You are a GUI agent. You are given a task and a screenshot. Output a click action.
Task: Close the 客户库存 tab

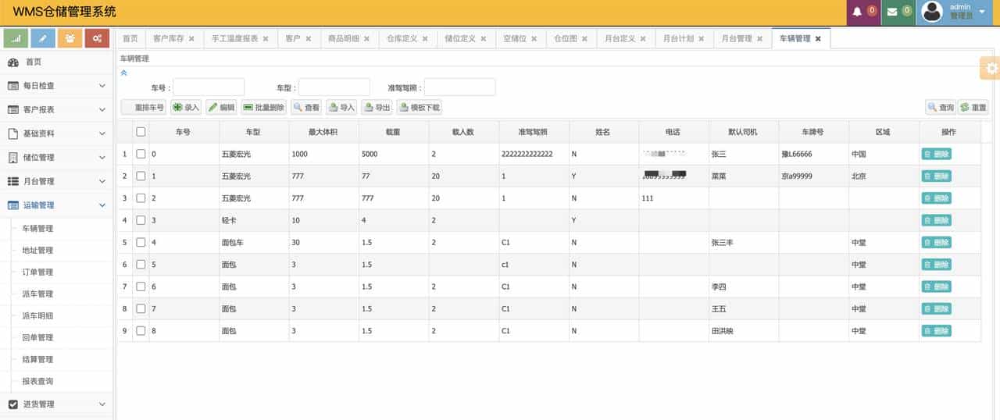point(191,38)
